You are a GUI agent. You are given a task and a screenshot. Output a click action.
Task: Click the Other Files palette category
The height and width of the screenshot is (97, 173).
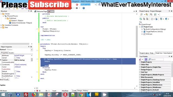pyautogui.click(x=155, y=65)
